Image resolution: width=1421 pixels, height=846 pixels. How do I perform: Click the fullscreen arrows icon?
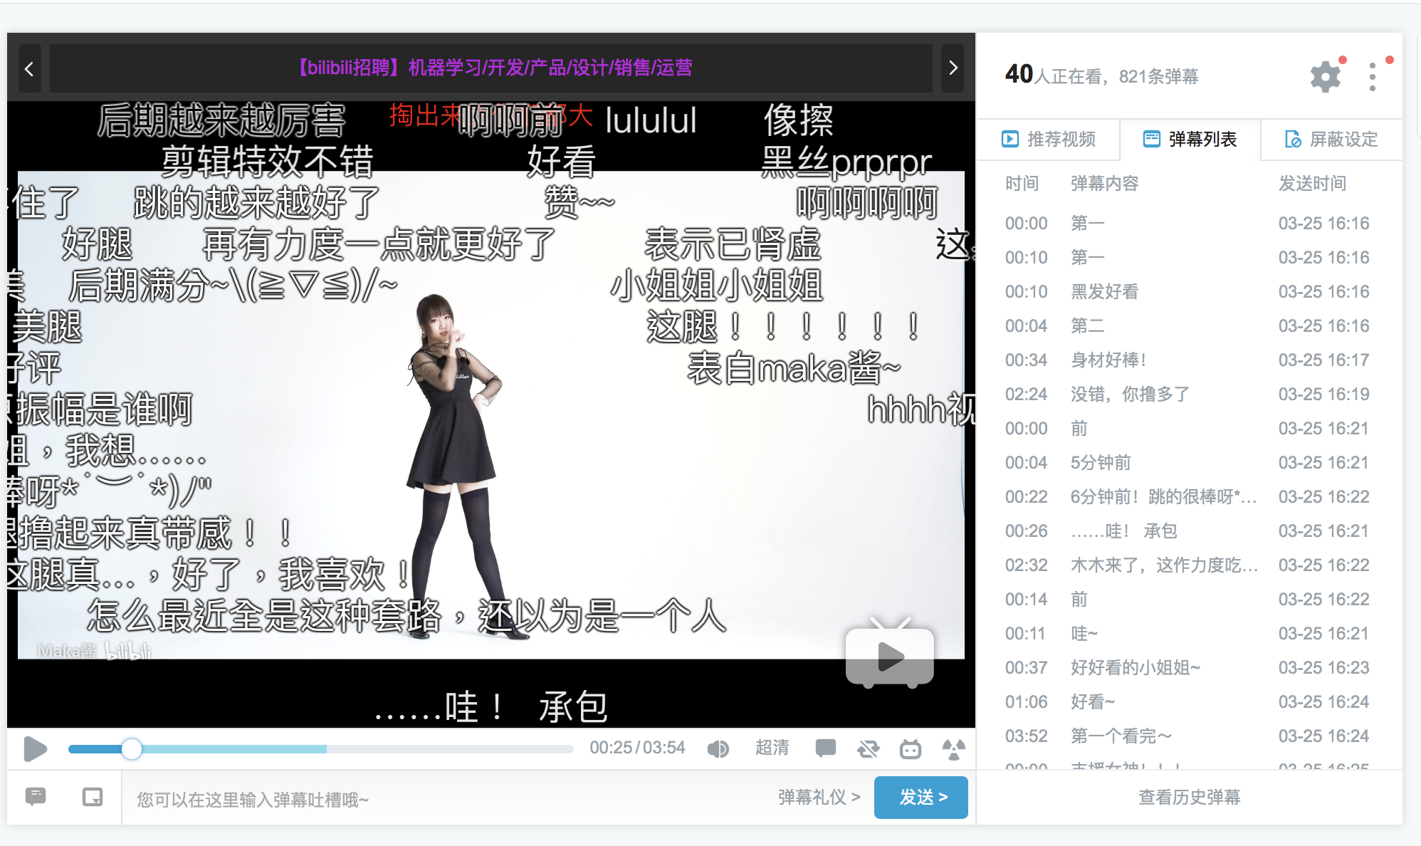tap(953, 748)
